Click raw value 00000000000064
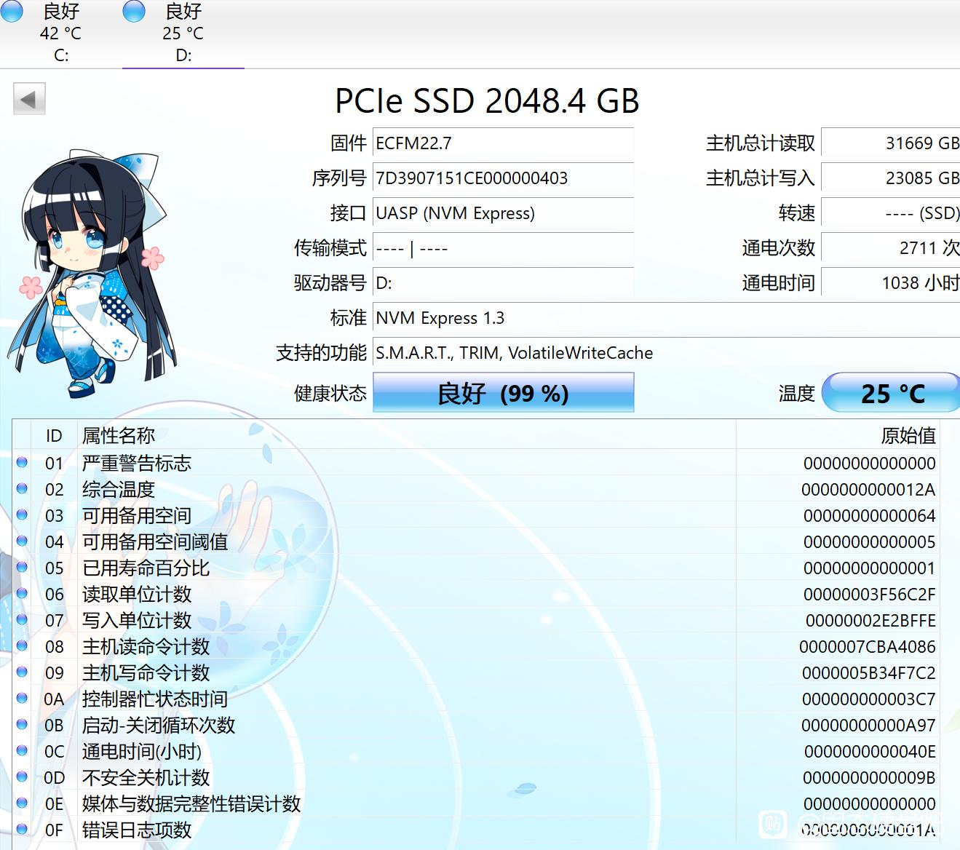This screenshot has height=850, width=960. tap(870, 516)
